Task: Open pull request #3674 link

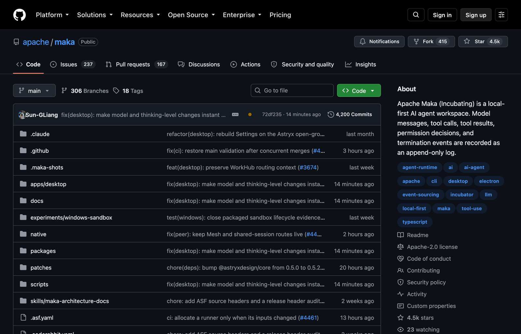Action: [308, 167]
